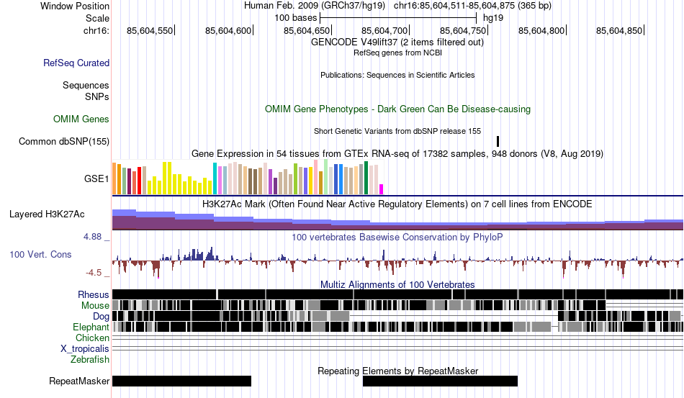Click the right RepeatMasker repeat block
The image size is (684, 398).
[440, 381]
